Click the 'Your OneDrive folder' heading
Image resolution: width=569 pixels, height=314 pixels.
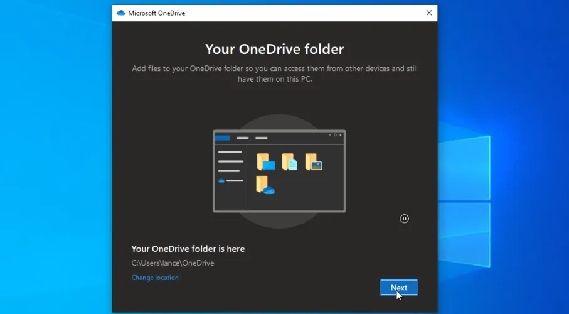click(x=275, y=49)
